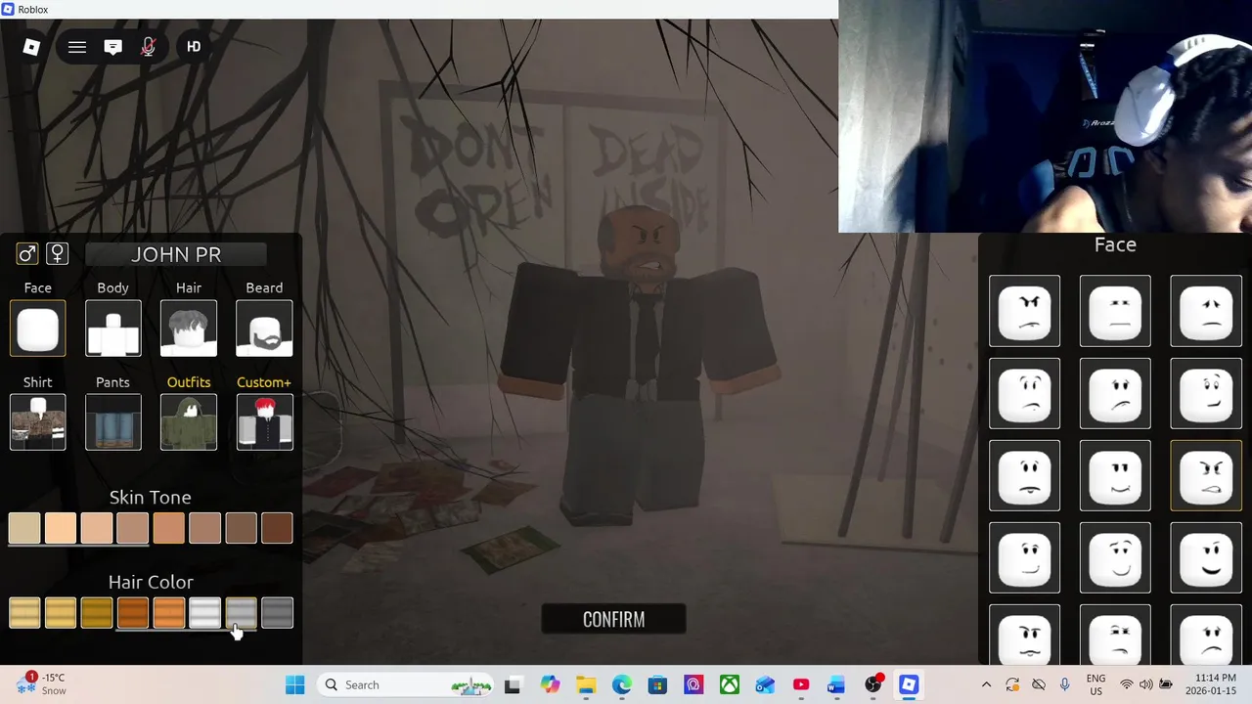Select the first face in bottom row

click(1024, 635)
